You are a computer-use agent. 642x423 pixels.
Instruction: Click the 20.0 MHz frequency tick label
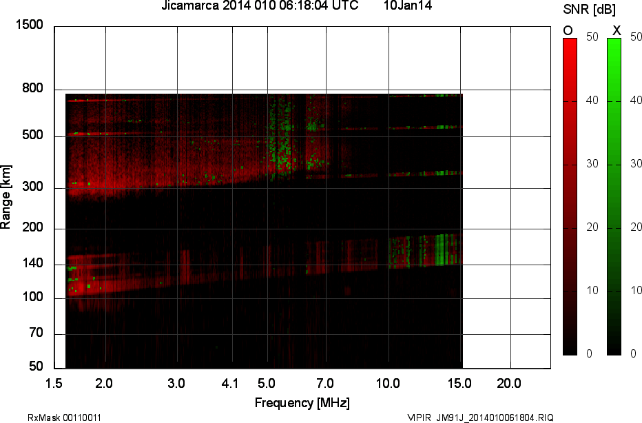pos(509,384)
